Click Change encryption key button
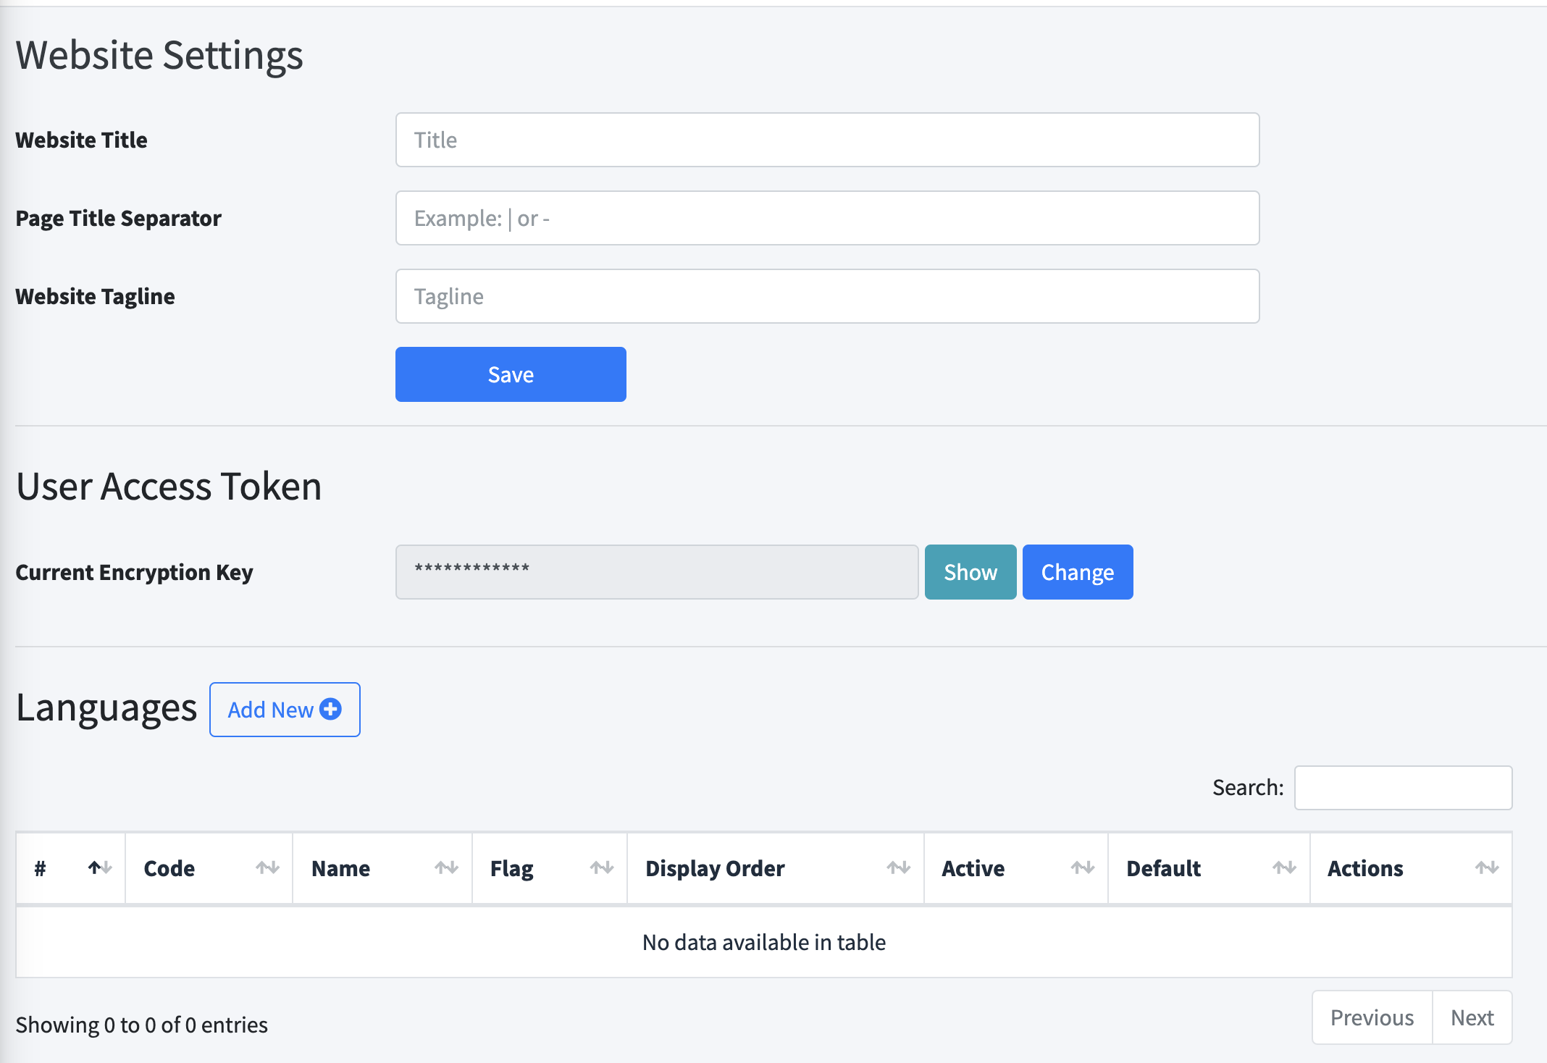Viewport: 1547px width, 1063px height. 1078,573
